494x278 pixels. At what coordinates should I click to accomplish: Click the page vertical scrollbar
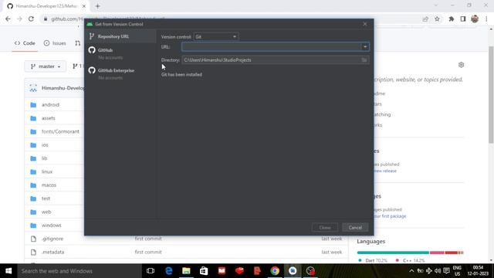click(491, 94)
